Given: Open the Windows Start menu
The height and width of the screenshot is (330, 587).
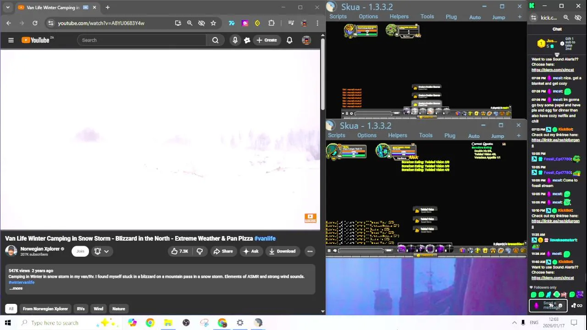Looking at the screenshot, I should pyautogui.click(x=8, y=323).
